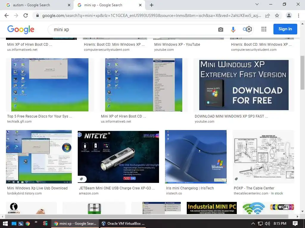Show hidden system tray icons
This screenshot has width=305, height=228.
coord(253,224)
